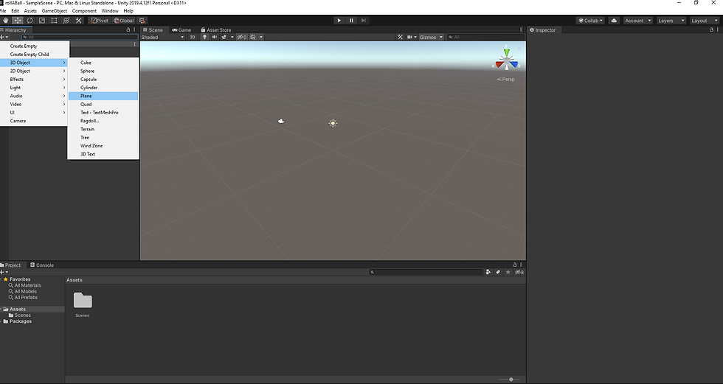
Task: Start Play mode
Action: (339, 20)
